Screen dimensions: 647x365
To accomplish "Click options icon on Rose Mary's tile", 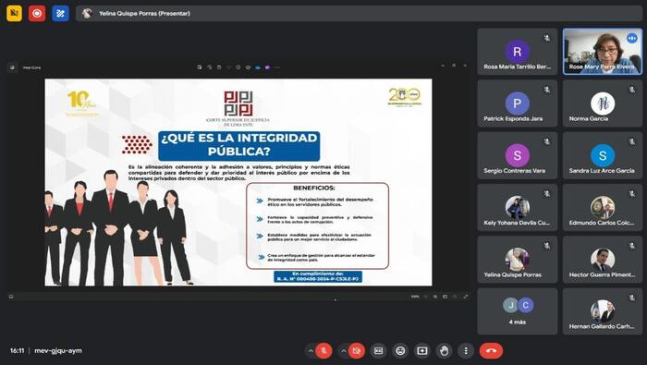I will (631, 39).
